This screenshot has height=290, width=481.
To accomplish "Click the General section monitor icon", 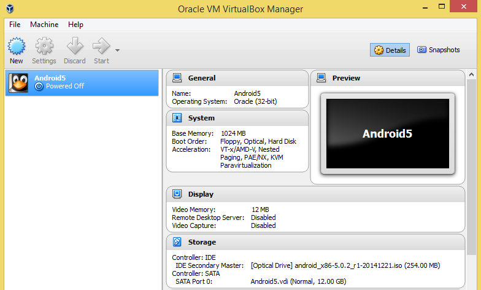I will (x=177, y=78).
